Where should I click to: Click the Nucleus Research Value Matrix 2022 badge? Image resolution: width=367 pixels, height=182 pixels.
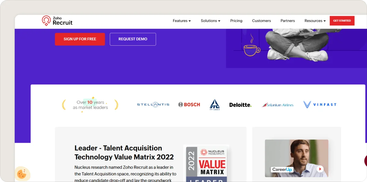207,164
